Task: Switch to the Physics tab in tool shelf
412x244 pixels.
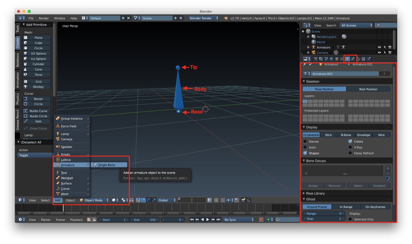Action: pos(18,99)
